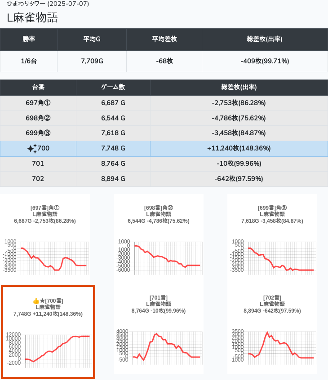
Task: Select the -409枚(99.71%) total cell
Action: 265,62
